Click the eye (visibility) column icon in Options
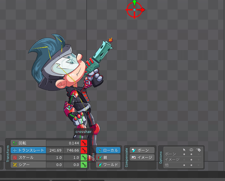 (x=191, y=150)
